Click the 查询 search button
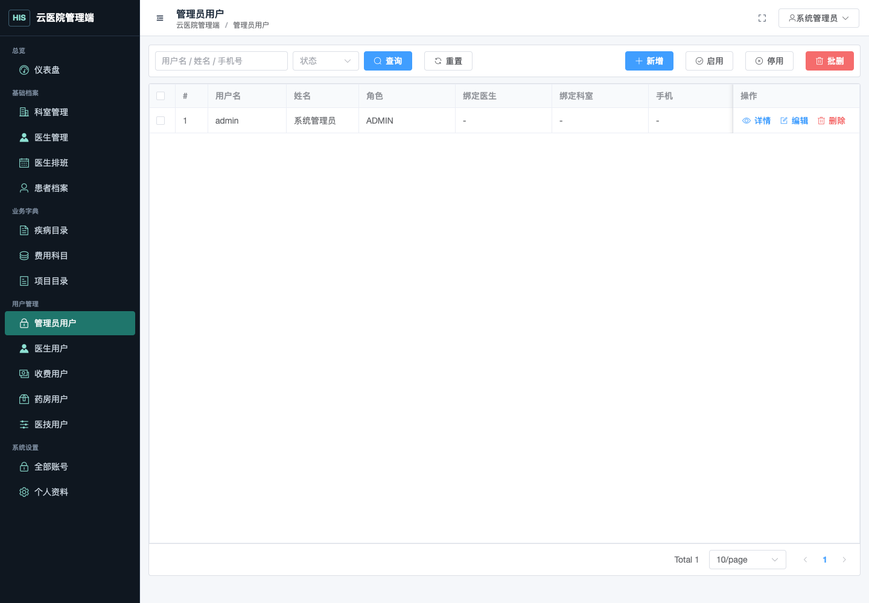 388,61
